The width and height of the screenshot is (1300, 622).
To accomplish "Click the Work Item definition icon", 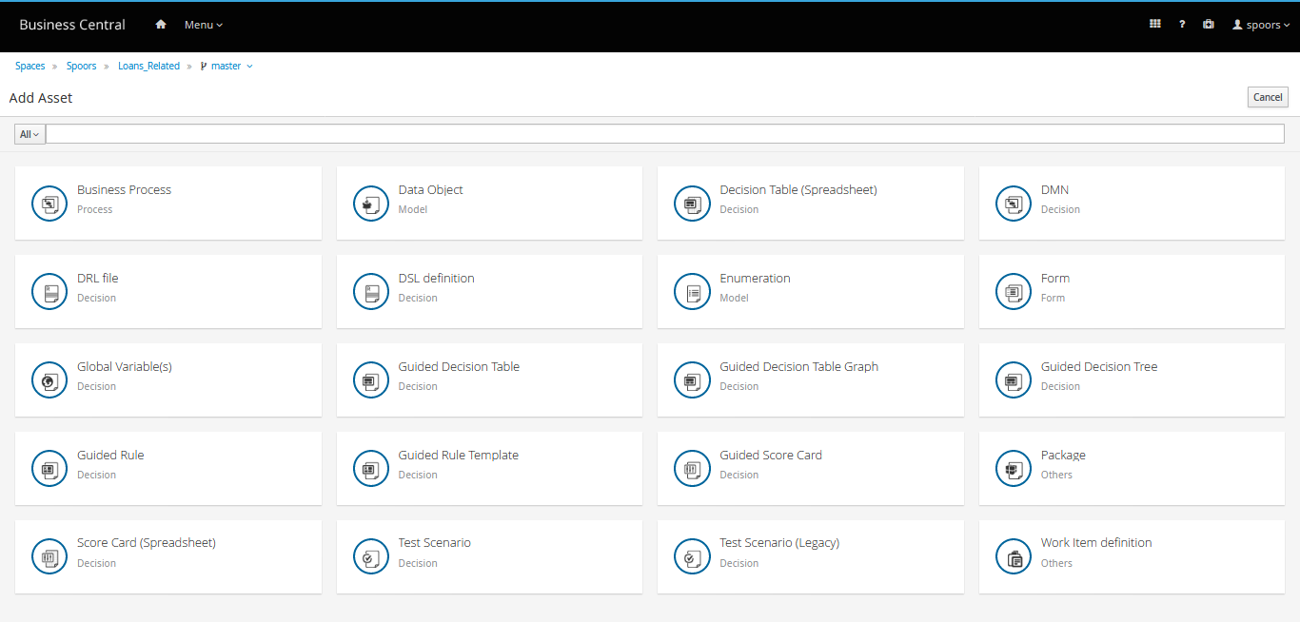I will [1014, 556].
